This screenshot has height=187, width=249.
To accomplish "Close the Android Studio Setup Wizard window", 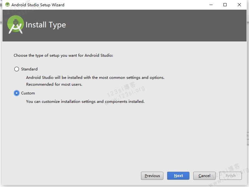I will pyautogui.click(x=239, y=5).
